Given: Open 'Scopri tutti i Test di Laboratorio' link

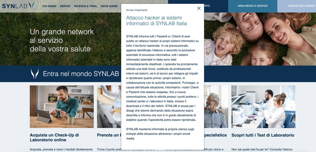Looking at the screenshot, I should pos(263,135).
